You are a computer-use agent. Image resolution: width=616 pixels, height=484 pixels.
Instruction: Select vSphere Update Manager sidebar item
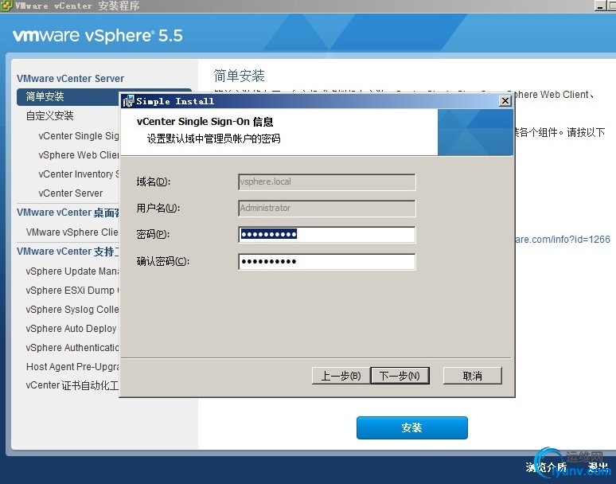[72, 271]
